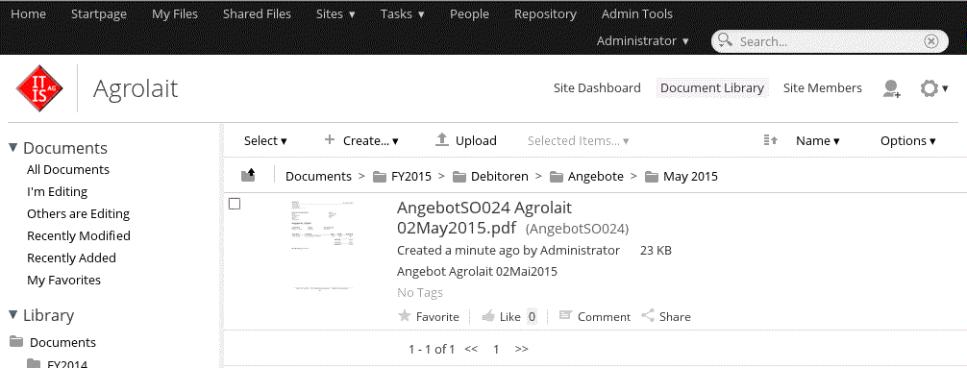Expand the Options dropdown

click(x=907, y=140)
